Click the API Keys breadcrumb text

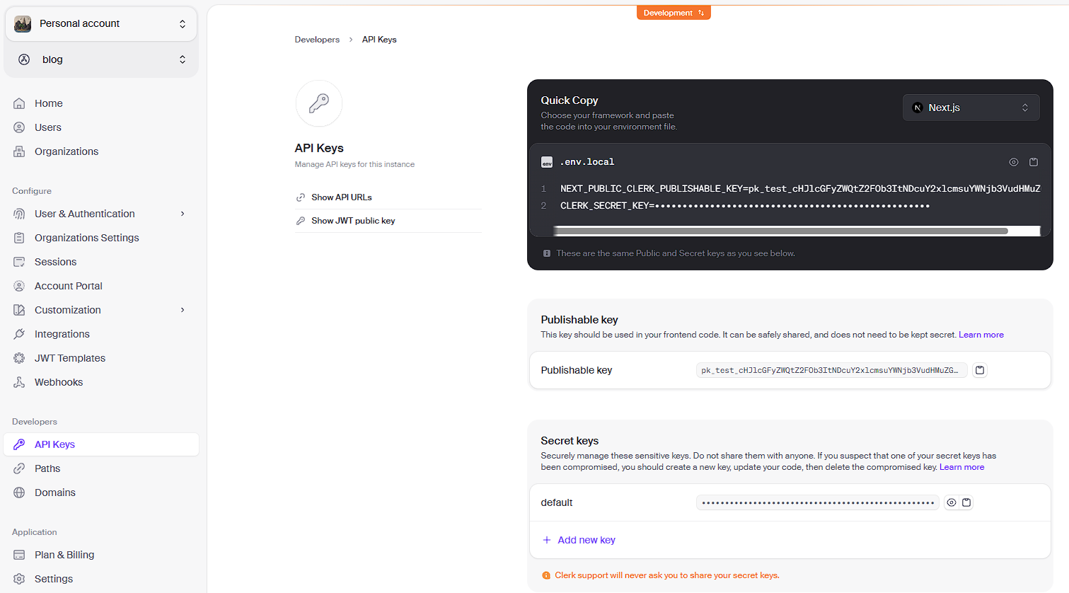pyautogui.click(x=379, y=40)
